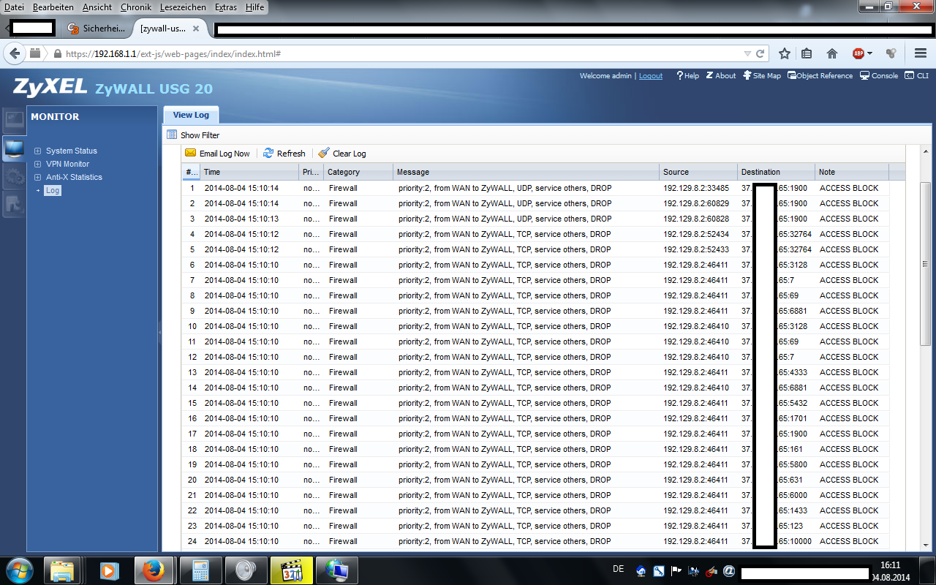Screen dimensions: 936x585
Task: Sort by the Time column header
Action: 249,172
